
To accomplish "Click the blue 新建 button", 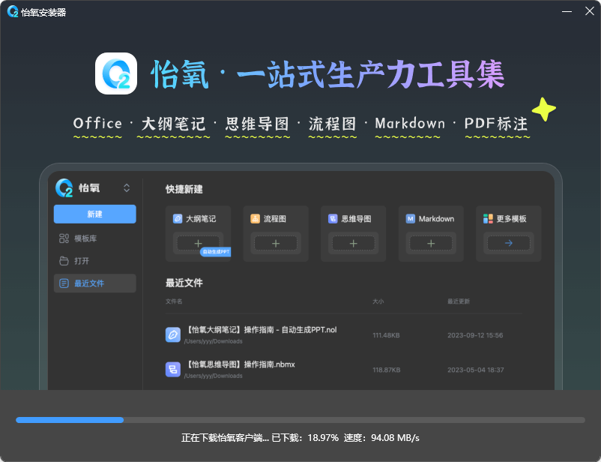I will 94,214.
